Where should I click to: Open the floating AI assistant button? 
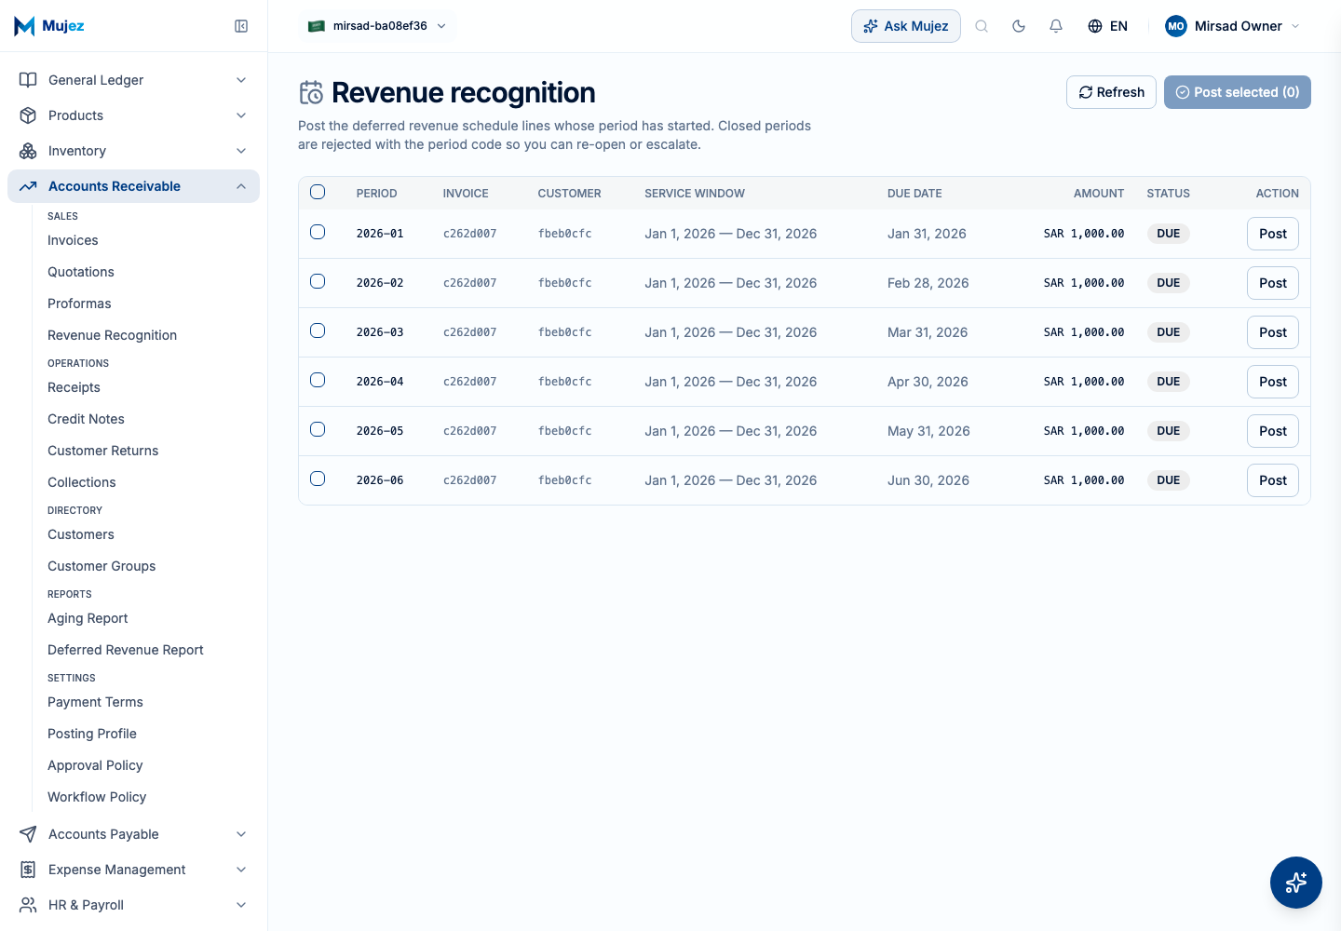1296,883
